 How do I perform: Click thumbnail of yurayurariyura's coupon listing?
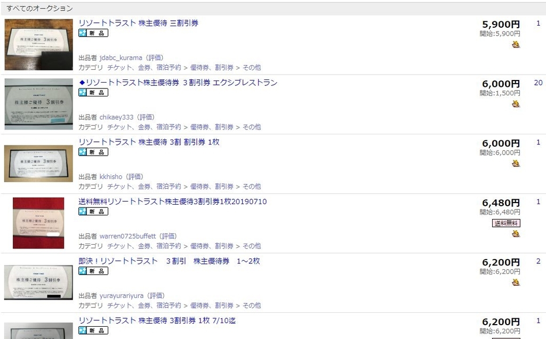[x=38, y=282]
